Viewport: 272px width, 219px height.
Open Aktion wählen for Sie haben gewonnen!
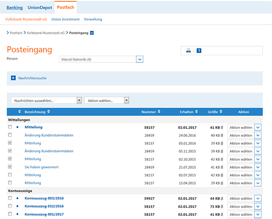point(244,167)
